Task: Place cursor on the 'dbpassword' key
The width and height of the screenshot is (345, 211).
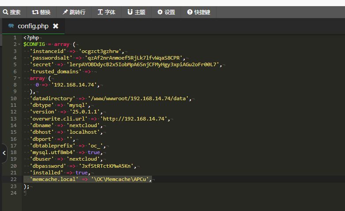Action: (x=46, y=166)
